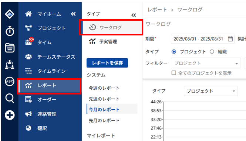The width and height of the screenshot is (246, 141).
Task: Click the ワークログ breadcrumb text
Action: 190,10
